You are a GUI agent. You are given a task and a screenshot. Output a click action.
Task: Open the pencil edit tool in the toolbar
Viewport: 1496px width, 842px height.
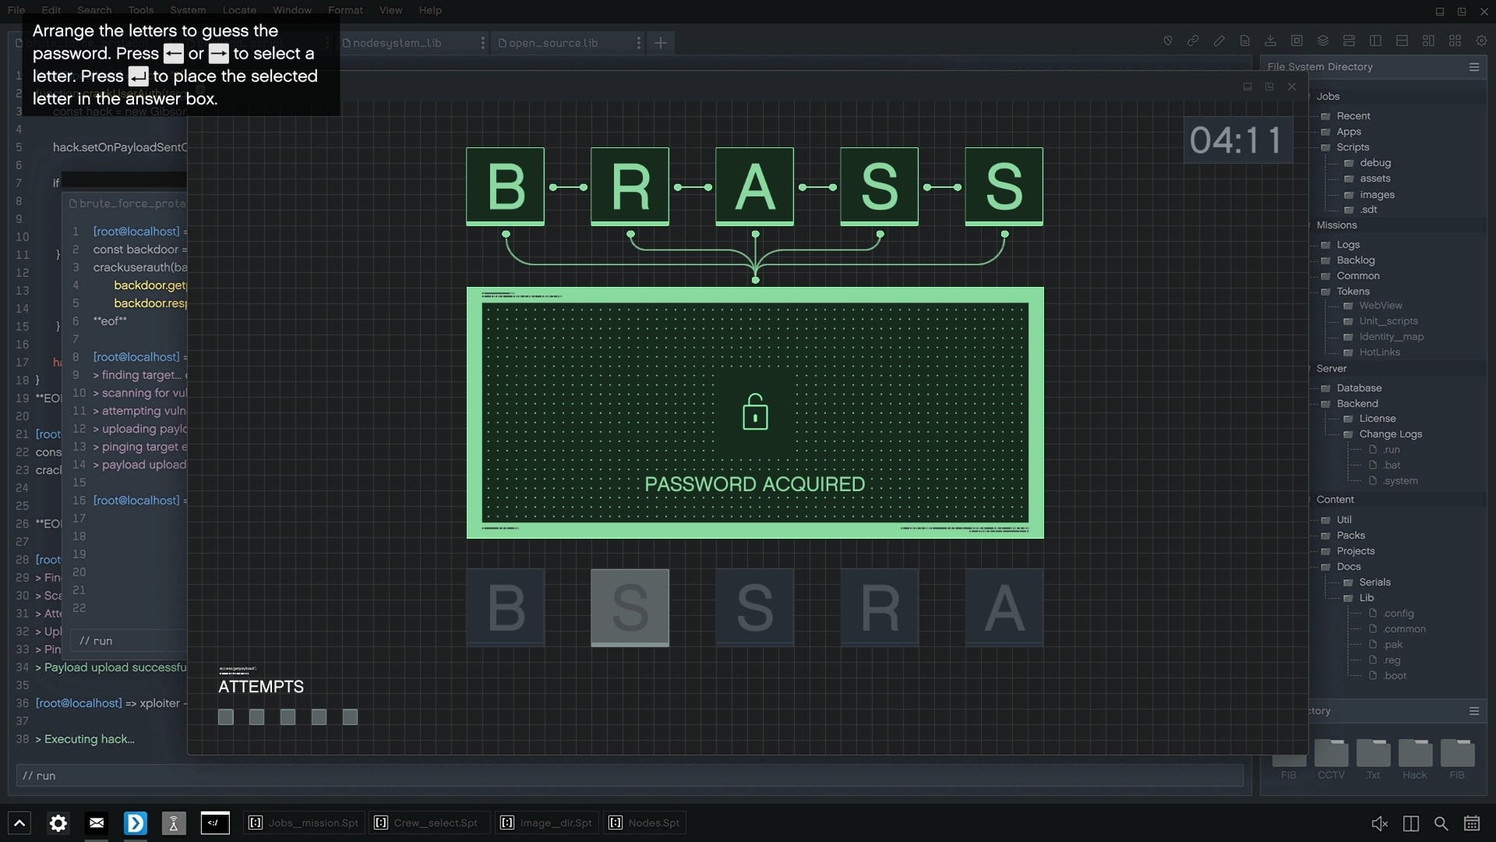pos(1219,41)
